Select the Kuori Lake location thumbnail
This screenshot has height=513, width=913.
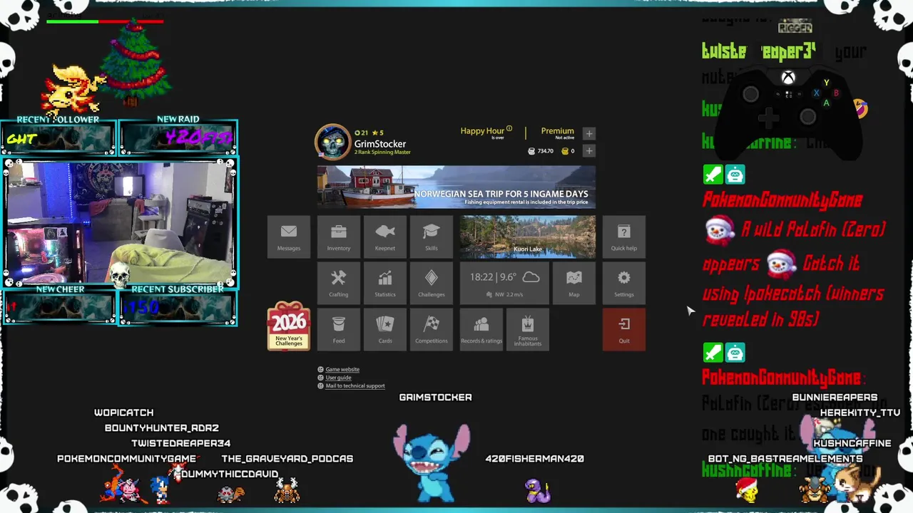(528, 237)
